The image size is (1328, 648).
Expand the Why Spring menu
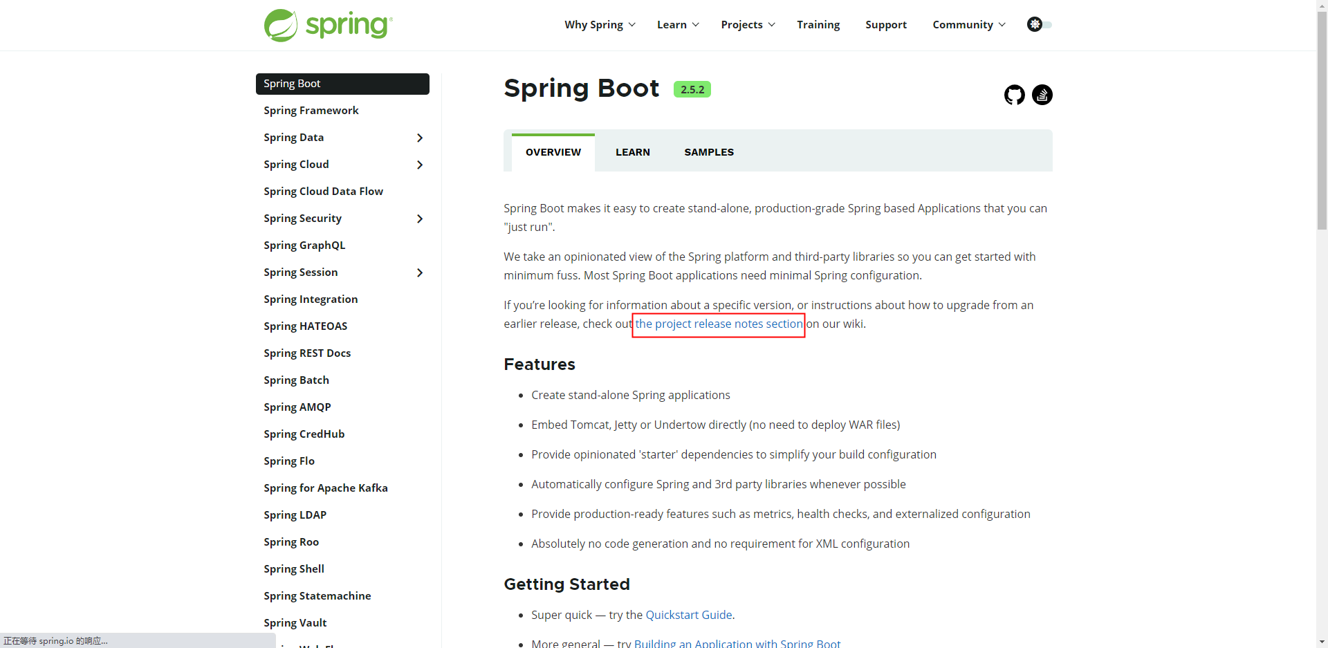tap(600, 25)
